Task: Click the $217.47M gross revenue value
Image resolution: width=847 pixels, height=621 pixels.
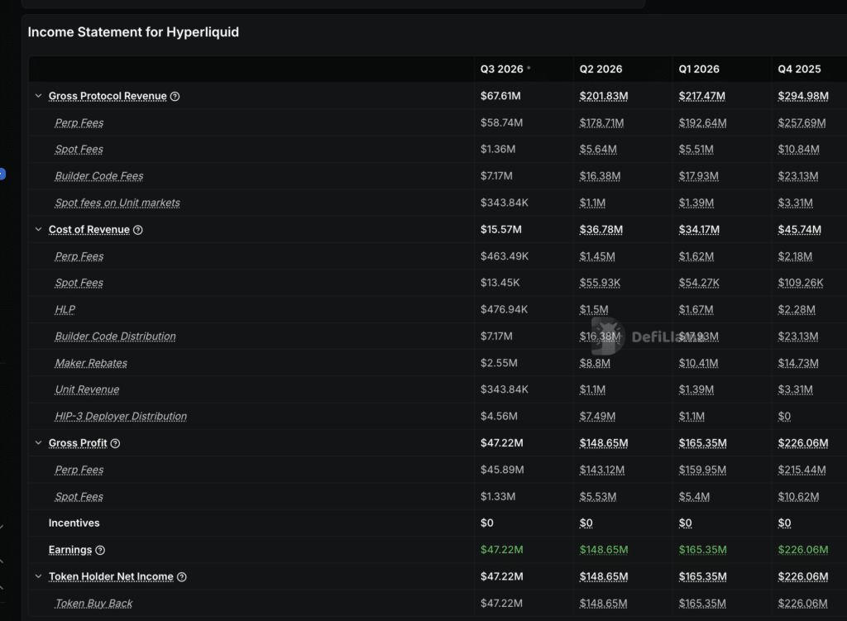Action: [x=702, y=96]
